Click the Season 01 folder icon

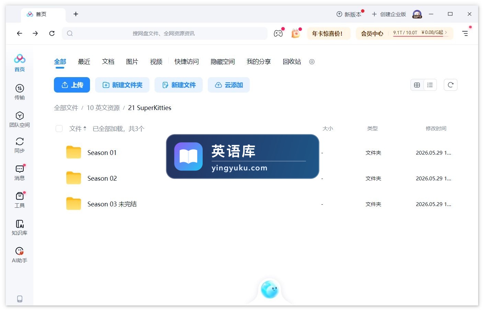coord(74,153)
